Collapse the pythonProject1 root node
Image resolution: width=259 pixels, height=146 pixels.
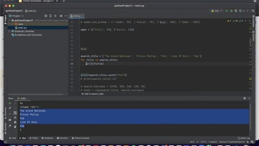coord(9,20)
